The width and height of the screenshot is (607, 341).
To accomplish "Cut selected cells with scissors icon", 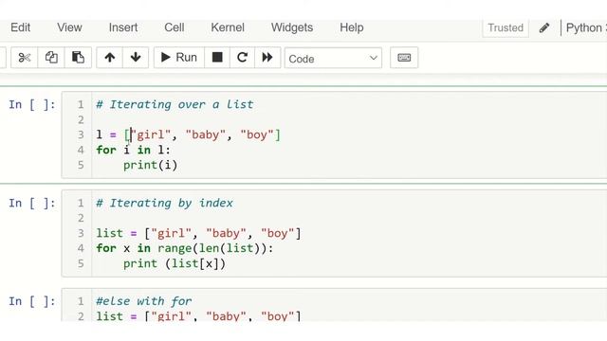I will [x=25, y=58].
